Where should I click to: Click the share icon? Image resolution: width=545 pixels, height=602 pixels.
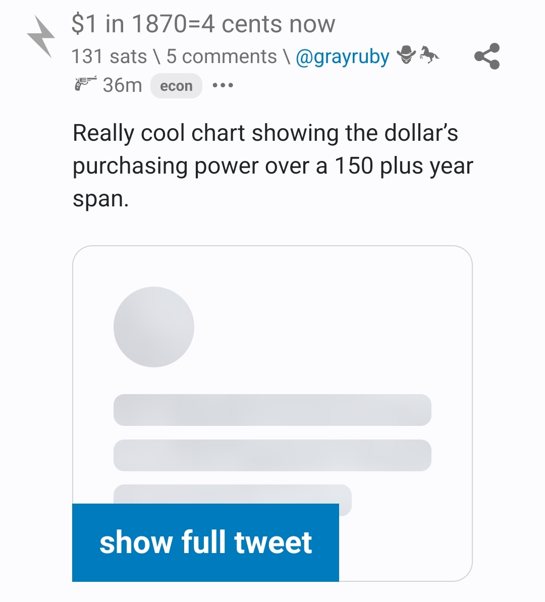point(487,56)
